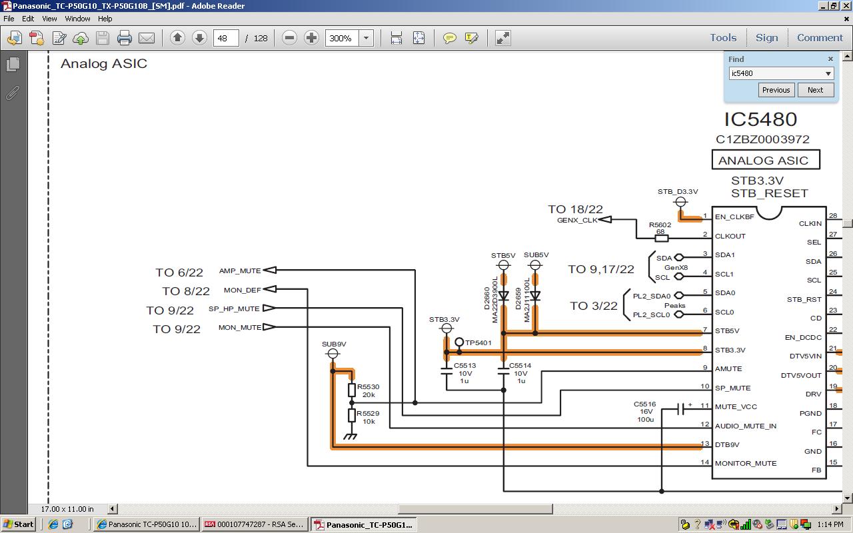Click the Print file icon
Image resolution: width=853 pixels, height=533 pixels.
coord(125,38)
